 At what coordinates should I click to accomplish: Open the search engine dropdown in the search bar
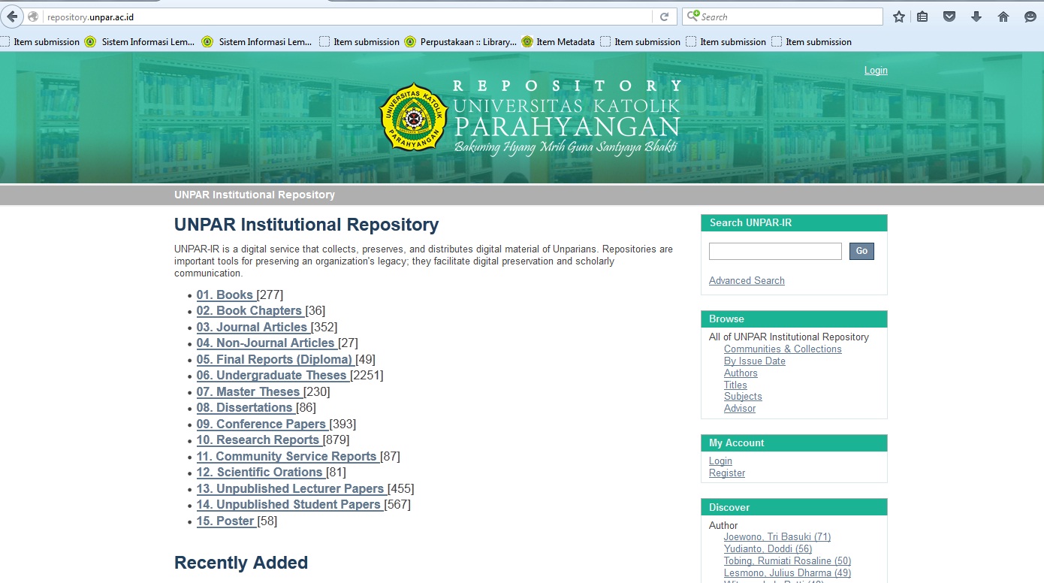[692, 16]
